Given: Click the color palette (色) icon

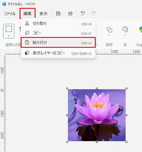Looking at the screenshot, I should [125, 29].
